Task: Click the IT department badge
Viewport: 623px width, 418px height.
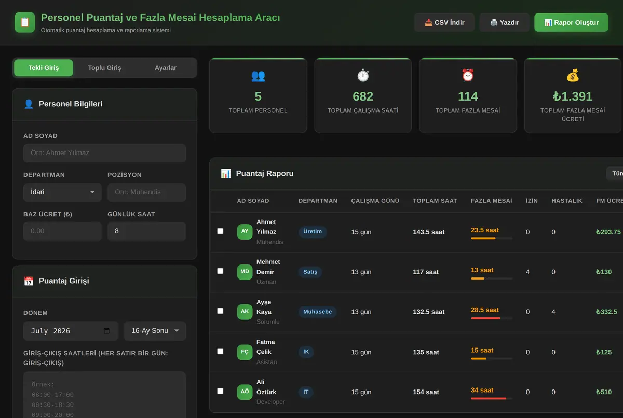Action: pos(306,392)
